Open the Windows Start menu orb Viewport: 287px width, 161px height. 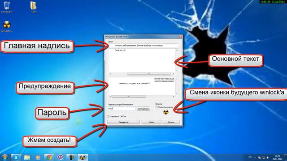pos(4,157)
